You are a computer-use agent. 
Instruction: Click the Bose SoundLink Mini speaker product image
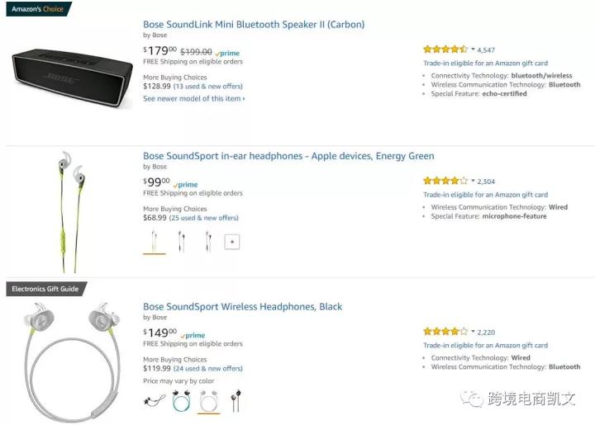[72, 78]
